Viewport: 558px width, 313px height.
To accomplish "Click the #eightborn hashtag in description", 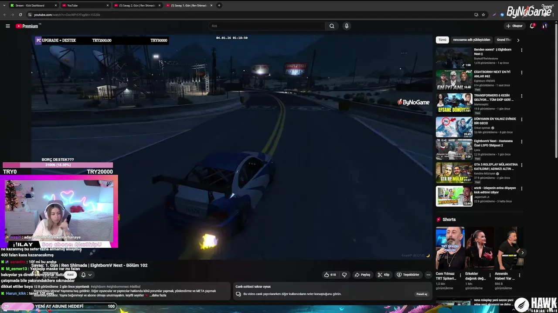I will coord(98,286).
